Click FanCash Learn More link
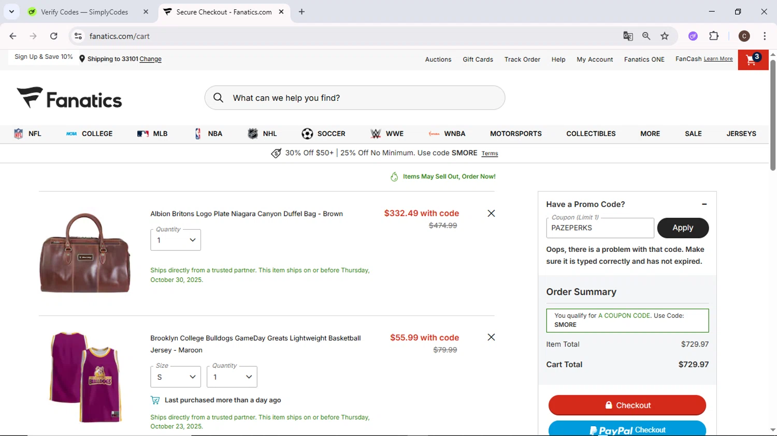 tap(718, 59)
